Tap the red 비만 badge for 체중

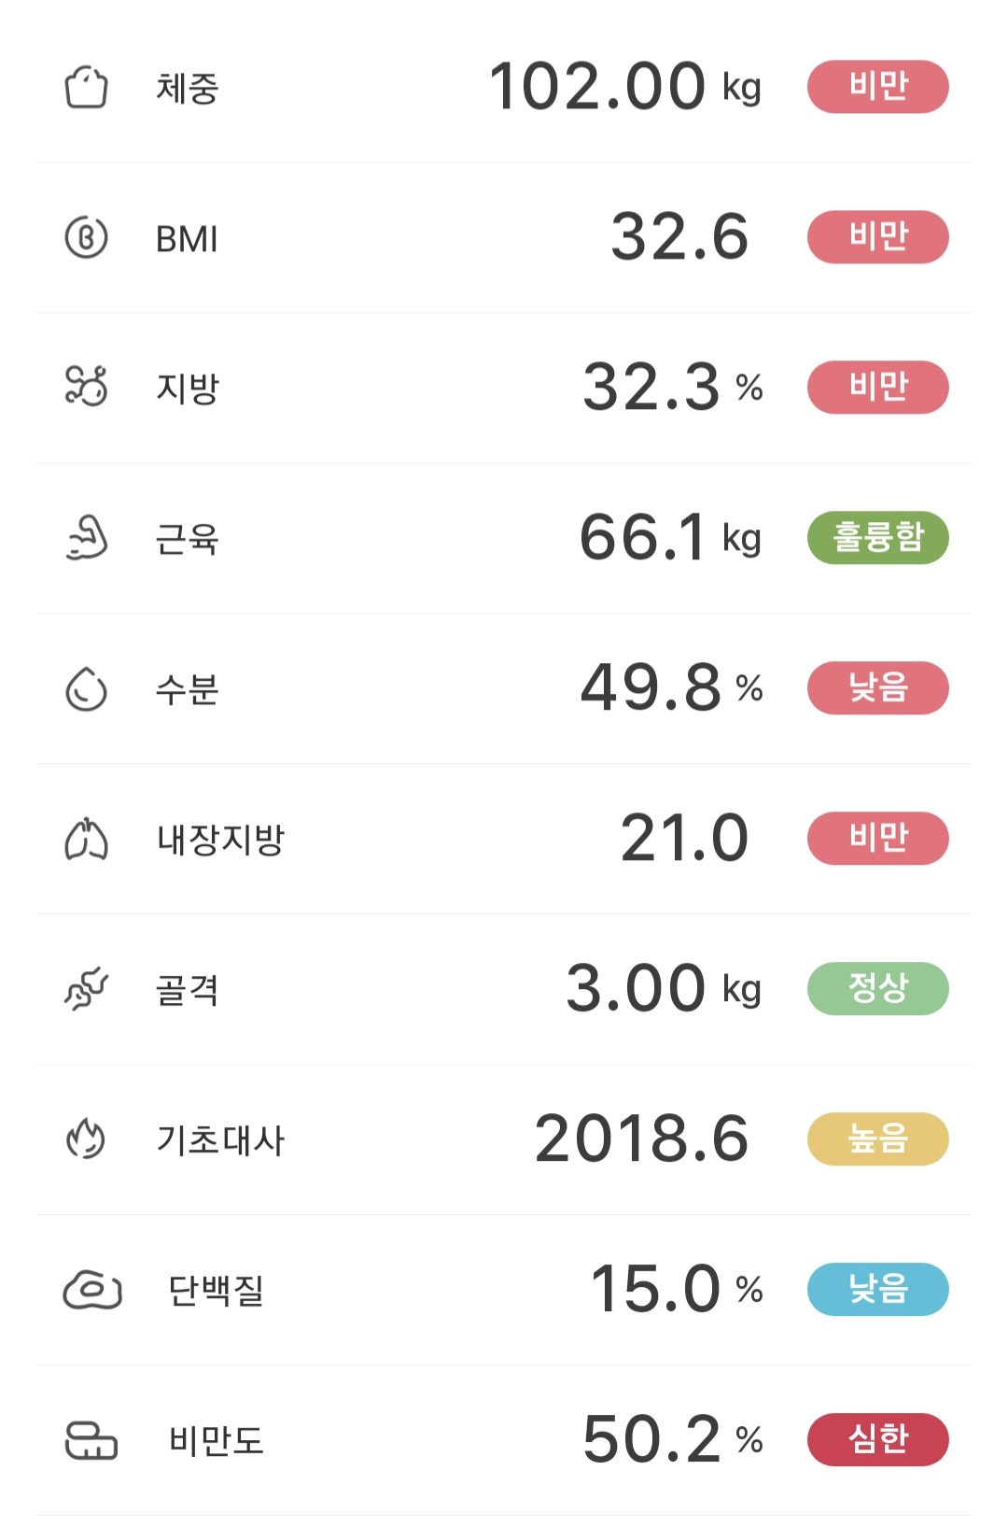pos(877,87)
